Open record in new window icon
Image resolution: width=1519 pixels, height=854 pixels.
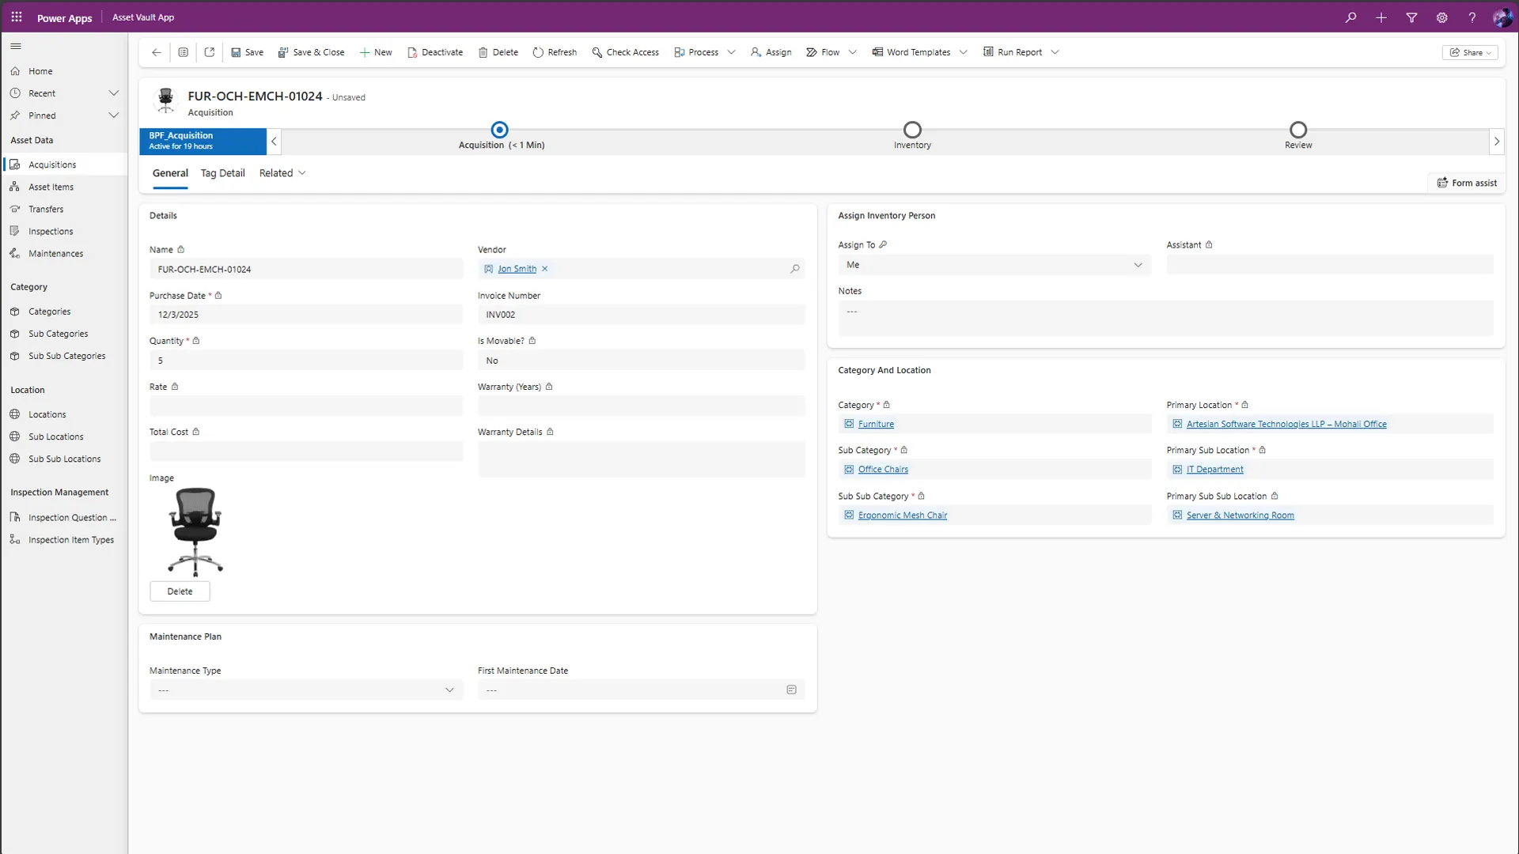tap(210, 52)
